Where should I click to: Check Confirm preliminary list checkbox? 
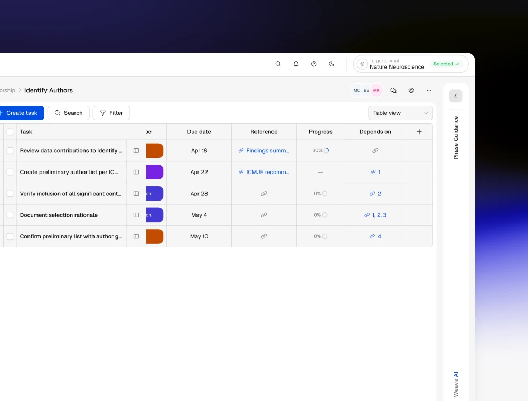click(x=10, y=236)
